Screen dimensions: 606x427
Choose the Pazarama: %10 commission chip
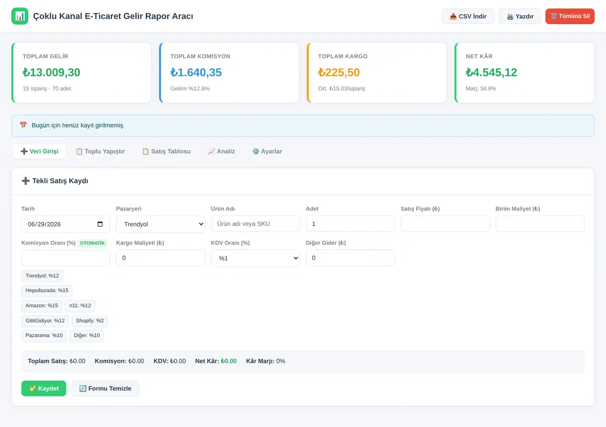point(44,336)
